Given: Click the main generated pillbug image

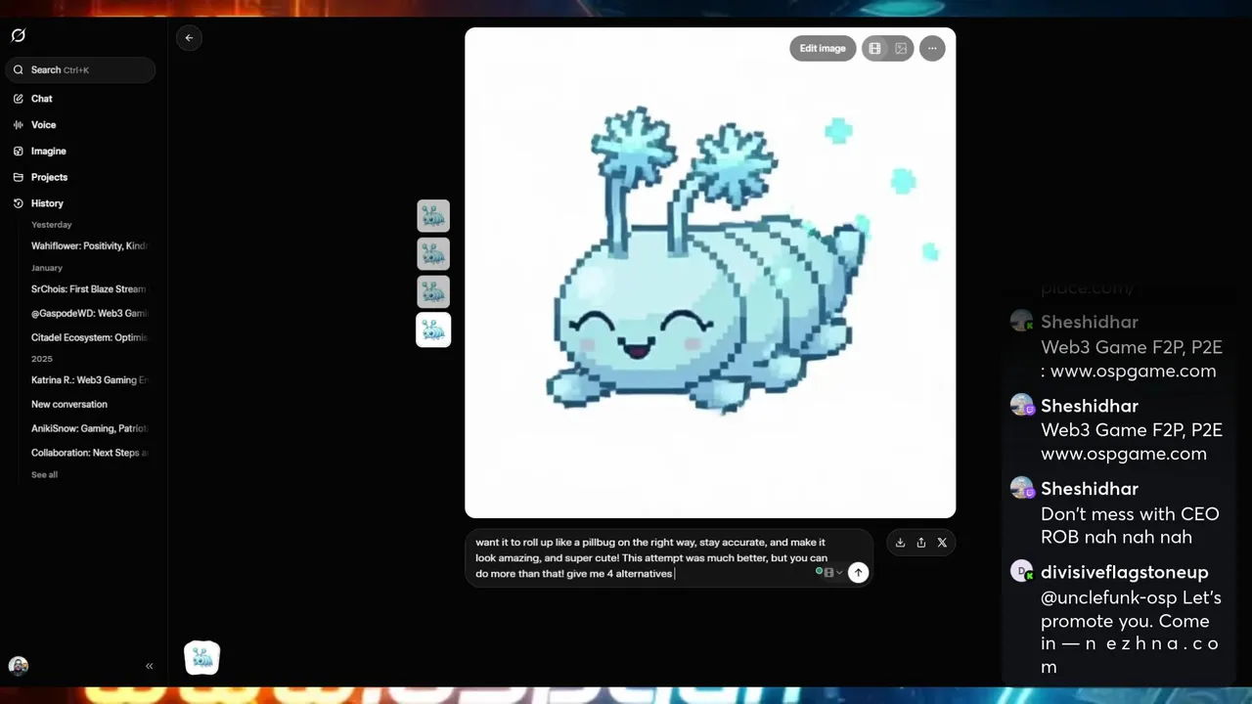Looking at the screenshot, I should [710, 273].
